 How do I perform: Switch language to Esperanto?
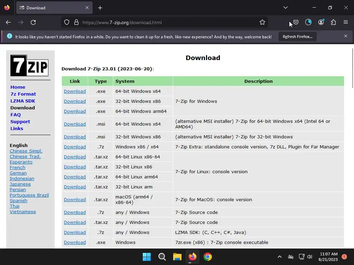[21, 162]
